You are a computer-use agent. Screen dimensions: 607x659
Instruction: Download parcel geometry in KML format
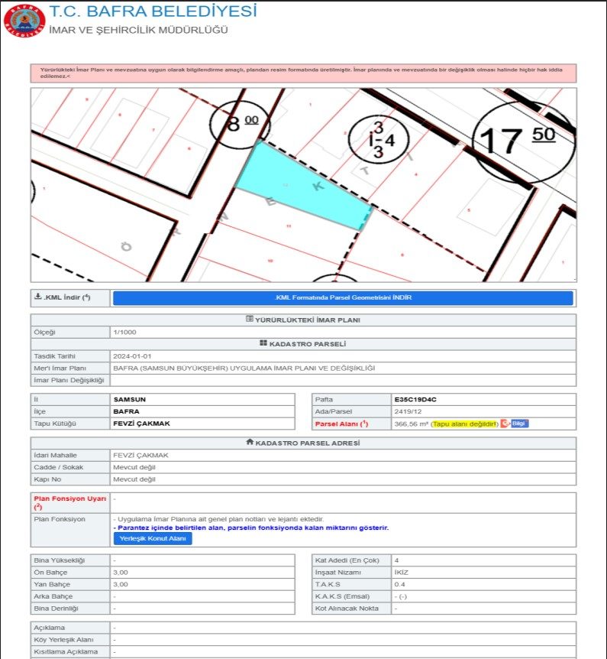[x=343, y=297]
